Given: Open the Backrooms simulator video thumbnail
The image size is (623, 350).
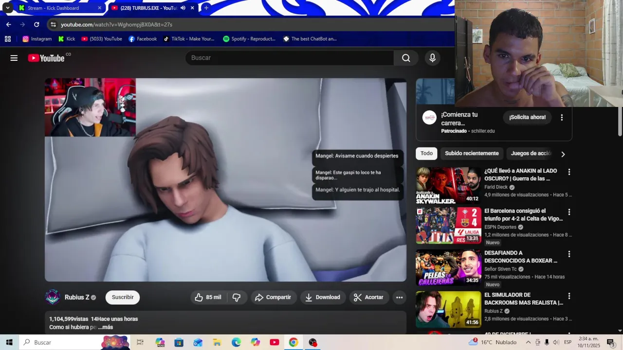Looking at the screenshot, I should 448,309.
